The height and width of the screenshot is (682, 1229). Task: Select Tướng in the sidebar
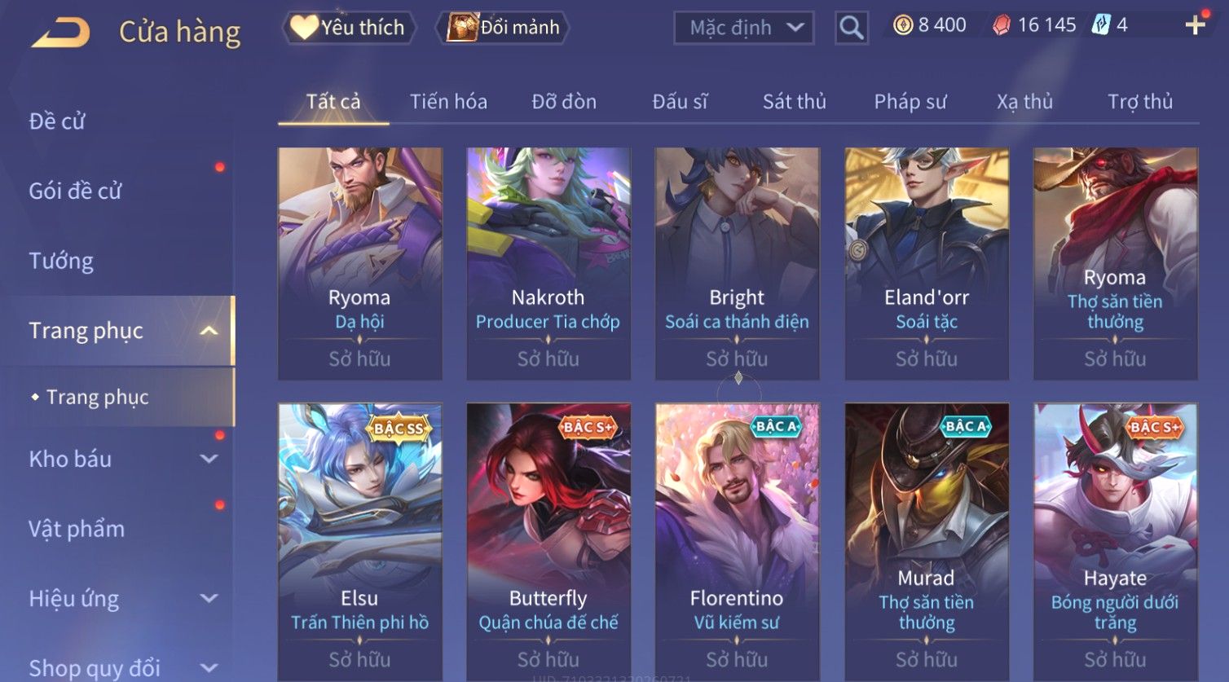(x=61, y=261)
